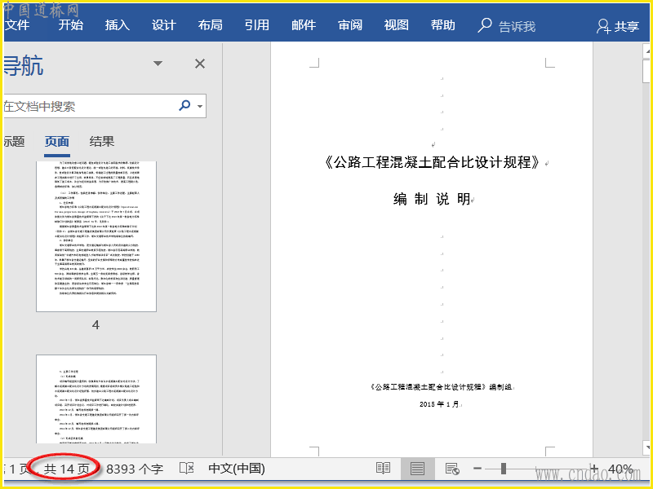Switch to the 结果 navigation tab
Image resolution: width=653 pixels, height=489 pixels.
pos(101,141)
